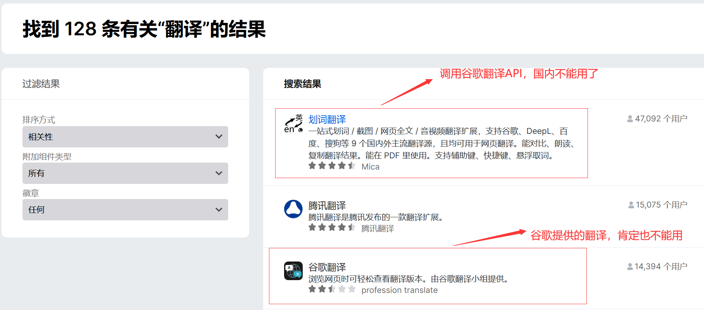Click the star rating of 腾讯翻译
The width and height of the screenshot is (704, 310).
coord(332,227)
